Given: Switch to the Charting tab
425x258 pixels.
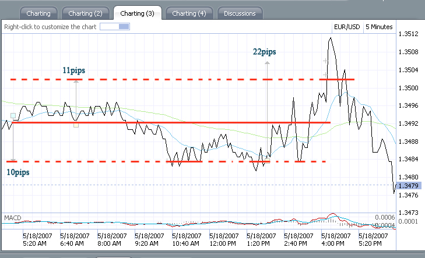Looking at the screenshot, I should click(x=38, y=13).
